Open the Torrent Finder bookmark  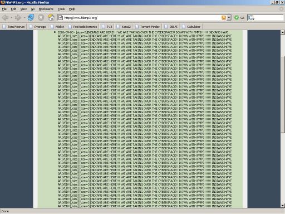click(x=148, y=27)
